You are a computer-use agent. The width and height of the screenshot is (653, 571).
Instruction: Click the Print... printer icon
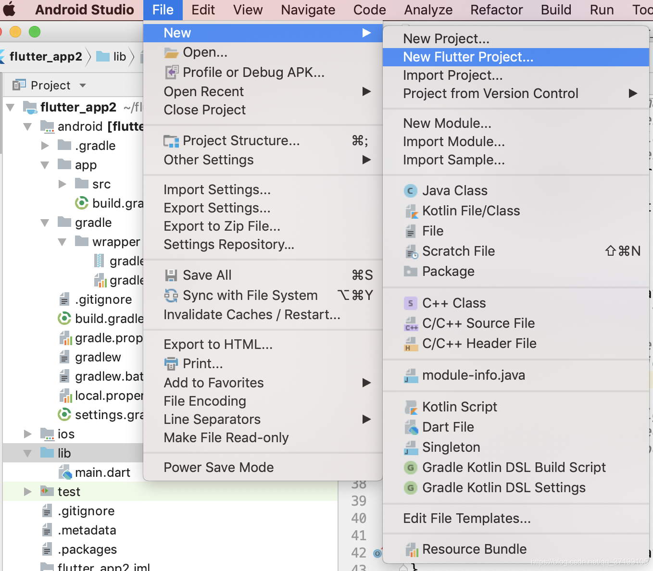point(171,364)
